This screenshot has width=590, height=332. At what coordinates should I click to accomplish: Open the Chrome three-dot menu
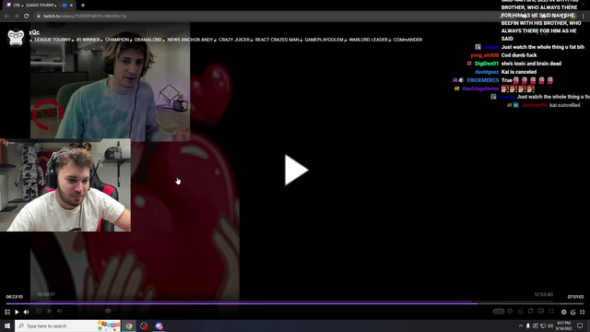[x=584, y=17]
